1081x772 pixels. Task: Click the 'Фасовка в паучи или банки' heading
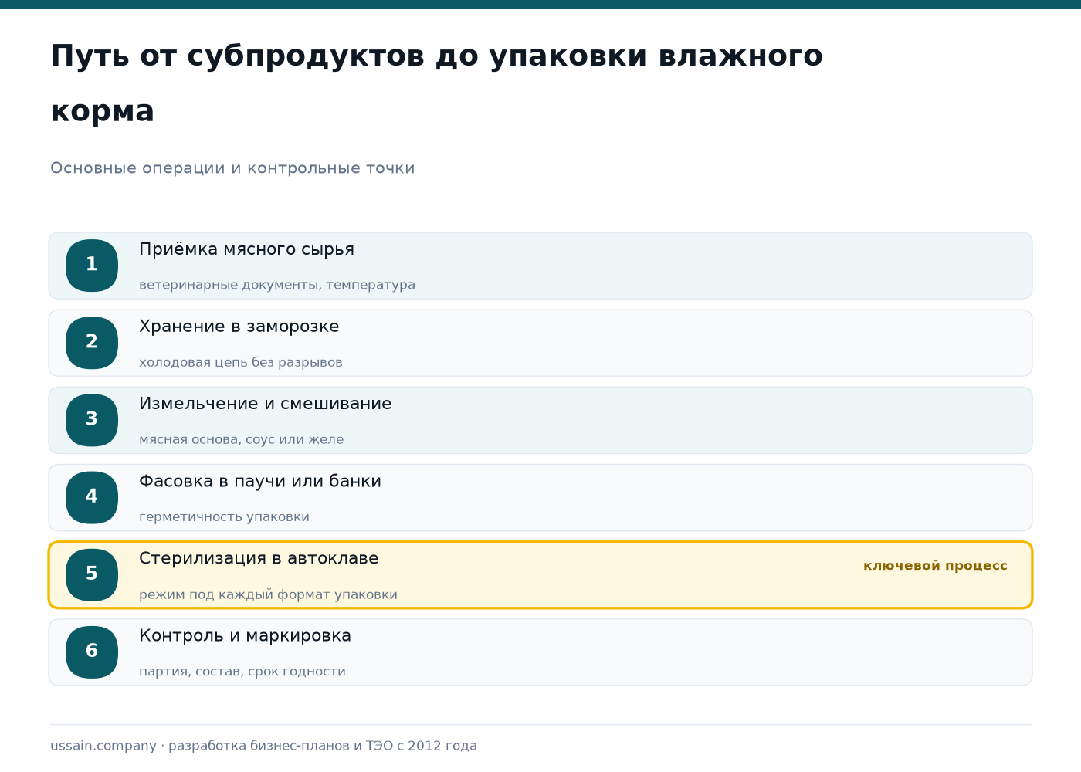pos(259,481)
